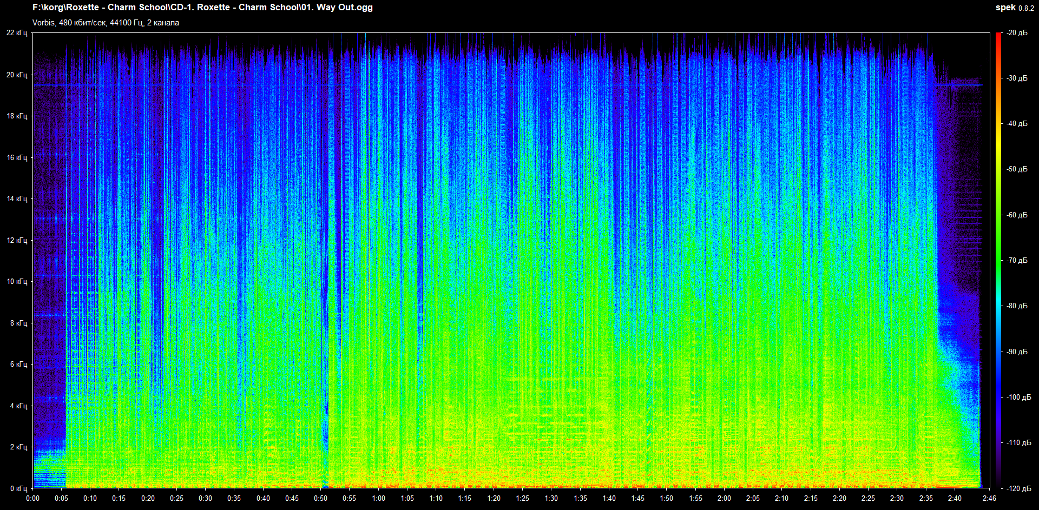Screen dimensions: 1039x510
Task: Click the 10 kHz frequency axis label
Action: pyautogui.click(x=17, y=281)
